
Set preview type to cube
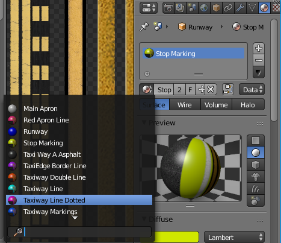click(256, 165)
